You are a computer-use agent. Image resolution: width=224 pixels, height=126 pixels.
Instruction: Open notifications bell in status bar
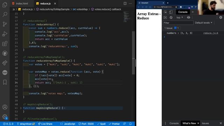(x=130, y=124)
